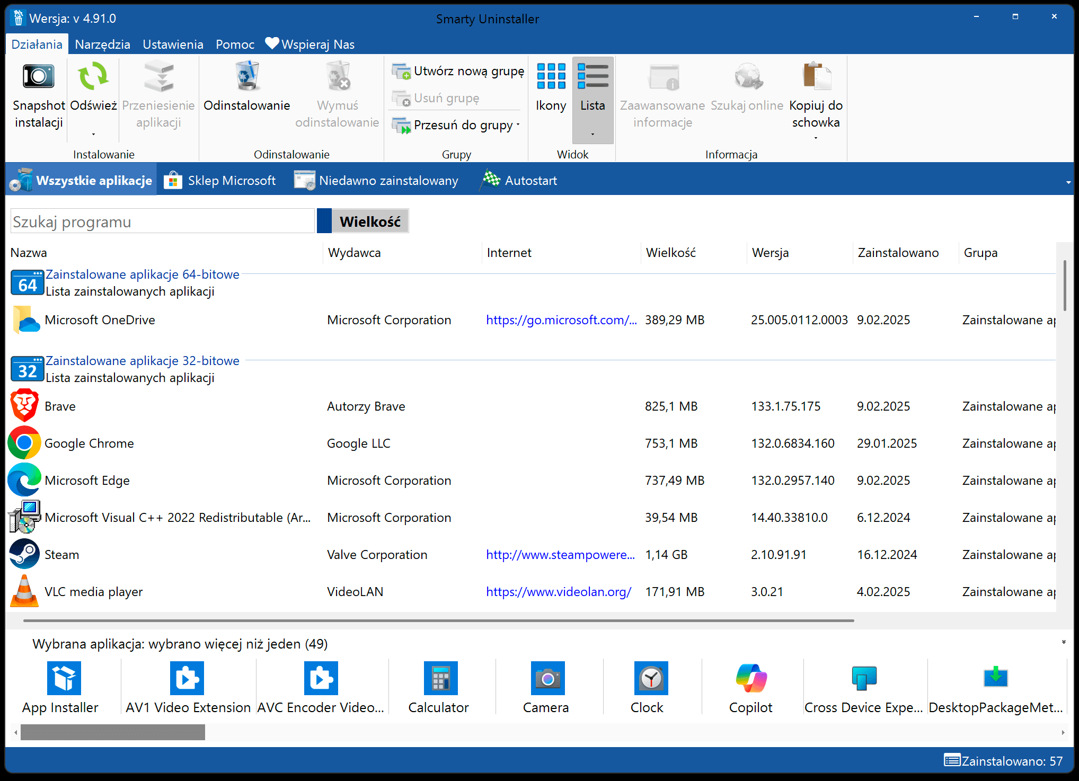Click the AVC Encoder Video icon

[x=321, y=678]
